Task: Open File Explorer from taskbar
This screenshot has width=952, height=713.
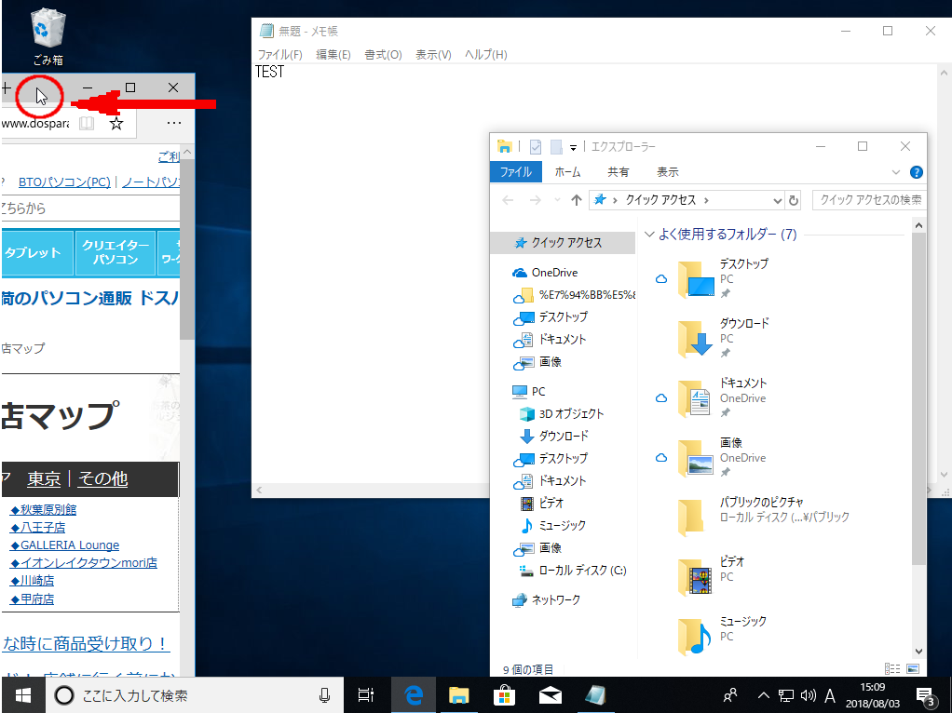Action: tap(459, 695)
